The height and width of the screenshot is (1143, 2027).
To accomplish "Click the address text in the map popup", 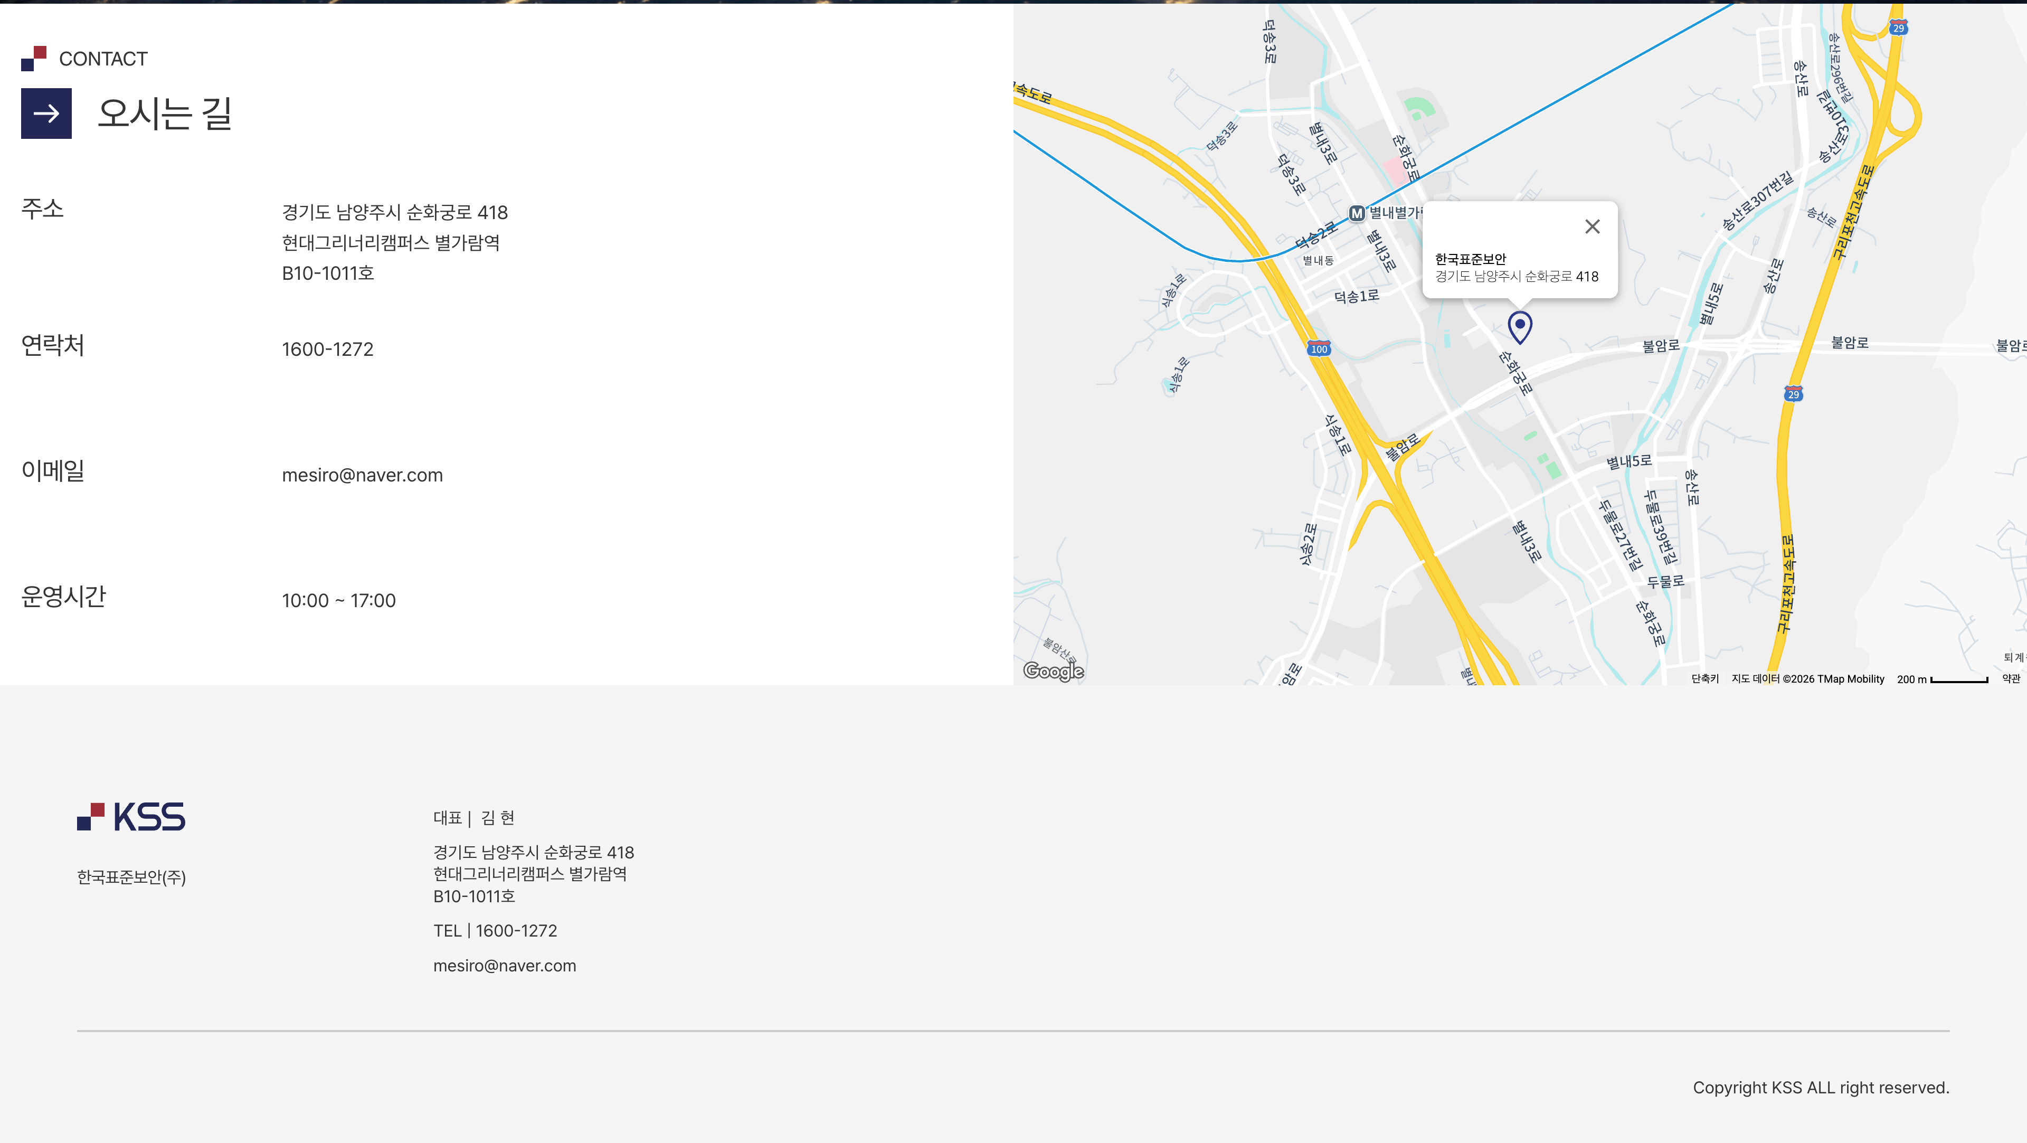I will [x=1517, y=276].
